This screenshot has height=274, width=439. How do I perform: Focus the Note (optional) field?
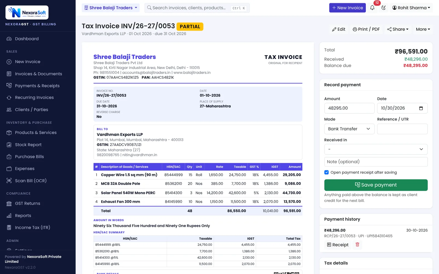pyautogui.click(x=376, y=162)
